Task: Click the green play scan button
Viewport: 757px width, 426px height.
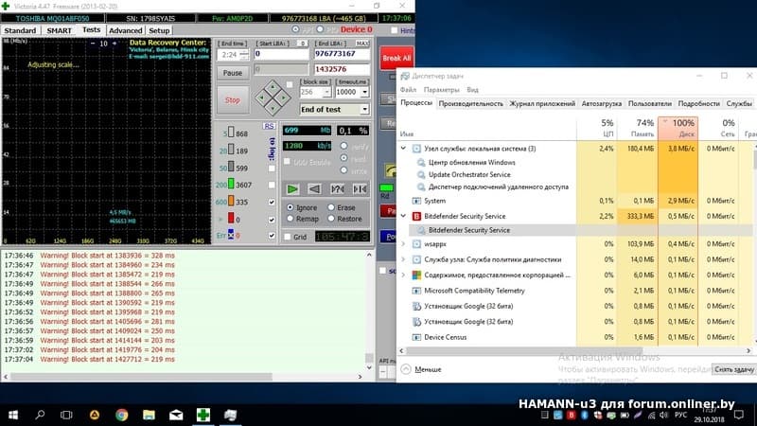Action: click(x=293, y=188)
